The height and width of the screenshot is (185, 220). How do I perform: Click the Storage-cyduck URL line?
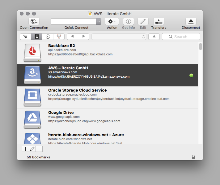point(109,99)
